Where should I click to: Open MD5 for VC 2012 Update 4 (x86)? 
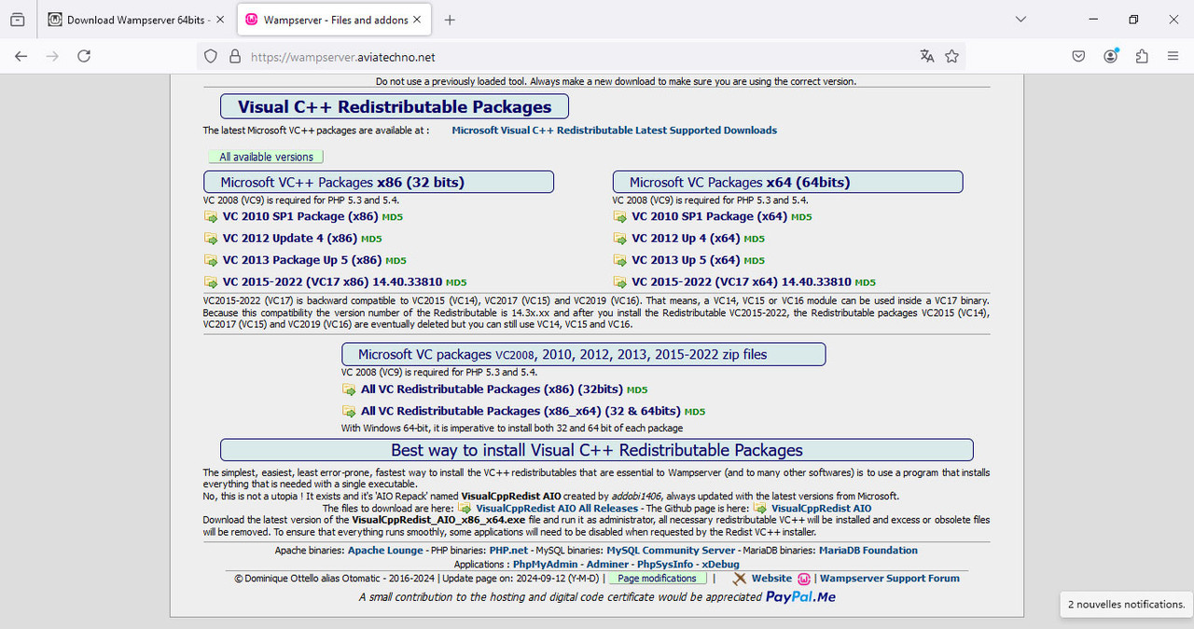point(371,239)
